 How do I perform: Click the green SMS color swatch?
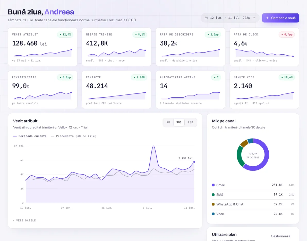click(x=213, y=195)
